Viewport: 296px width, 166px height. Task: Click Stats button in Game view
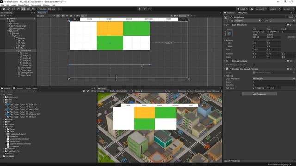pos(209,91)
